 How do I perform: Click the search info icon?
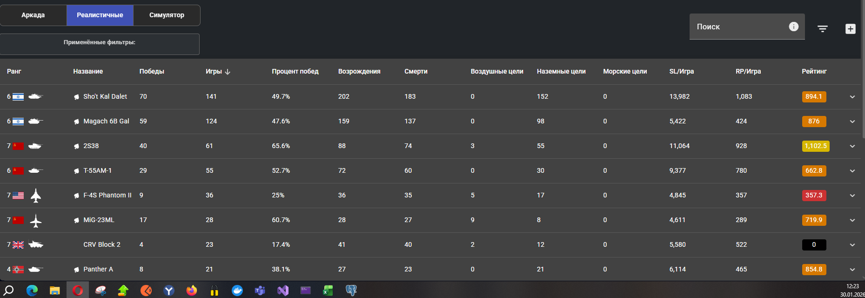click(793, 27)
